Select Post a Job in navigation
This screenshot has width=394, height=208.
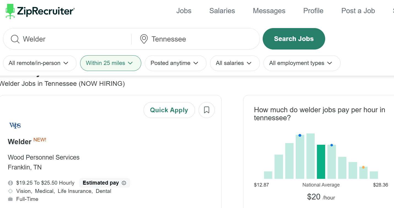(358, 11)
